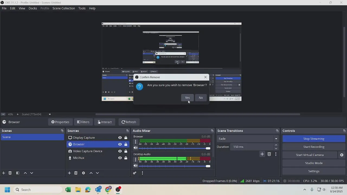Remove the selected scene
The image size is (347, 195).
coord(10,173)
